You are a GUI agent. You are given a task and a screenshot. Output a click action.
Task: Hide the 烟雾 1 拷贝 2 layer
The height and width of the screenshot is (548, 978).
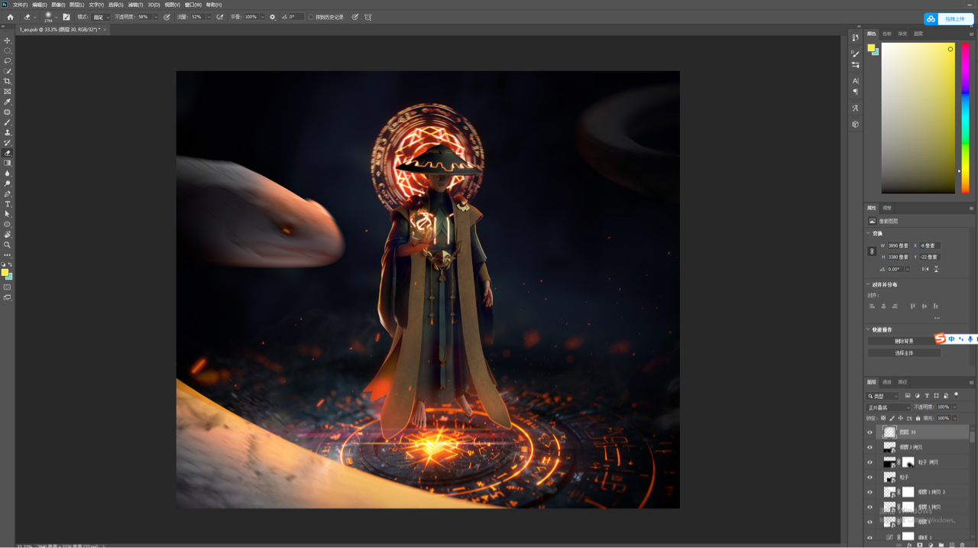tap(870, 492)
